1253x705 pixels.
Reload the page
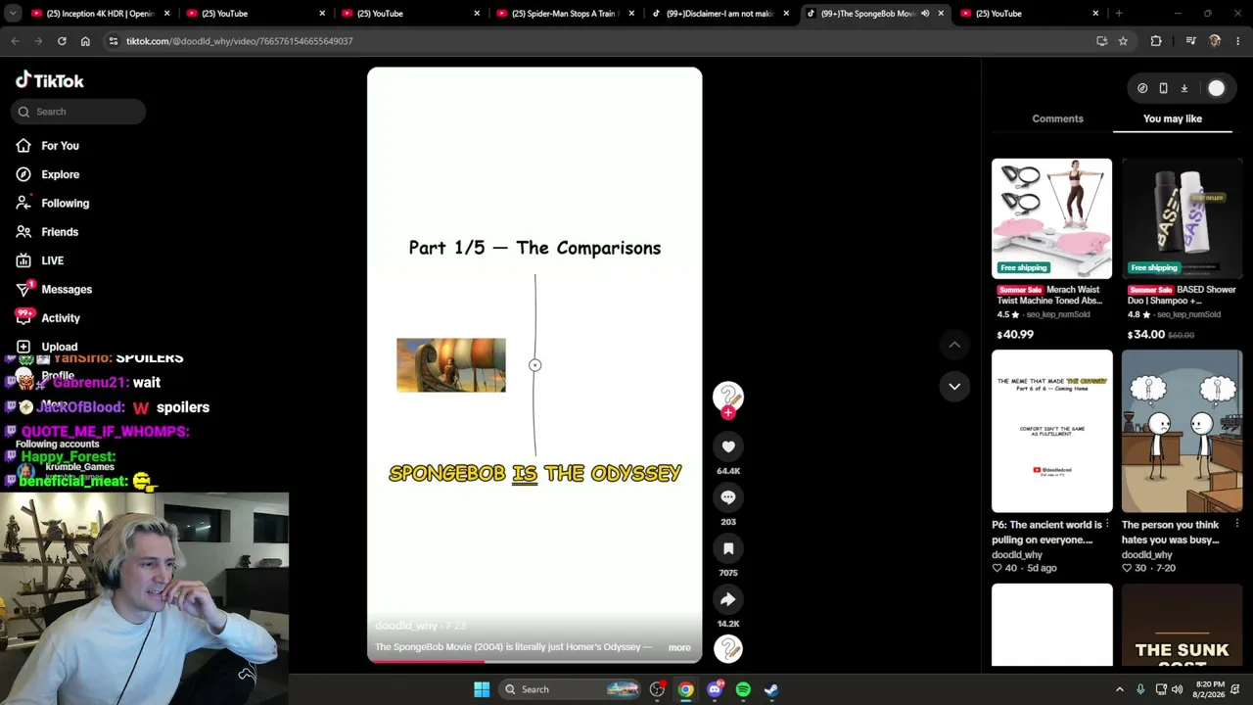pos(62,41)
